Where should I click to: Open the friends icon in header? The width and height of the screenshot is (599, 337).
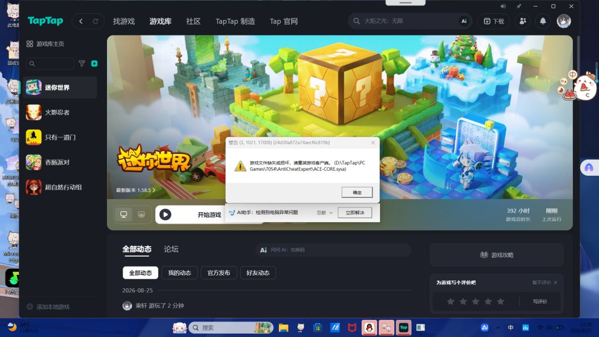[x=522, y=22]
